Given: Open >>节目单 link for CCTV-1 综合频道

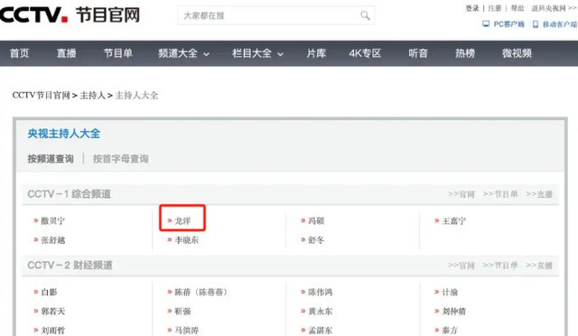Looking at the screenshot, I should coord(500,194).
